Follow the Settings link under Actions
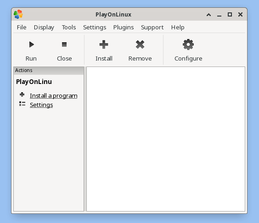Viewport: 259px width, 223px height. coord(41,105)
